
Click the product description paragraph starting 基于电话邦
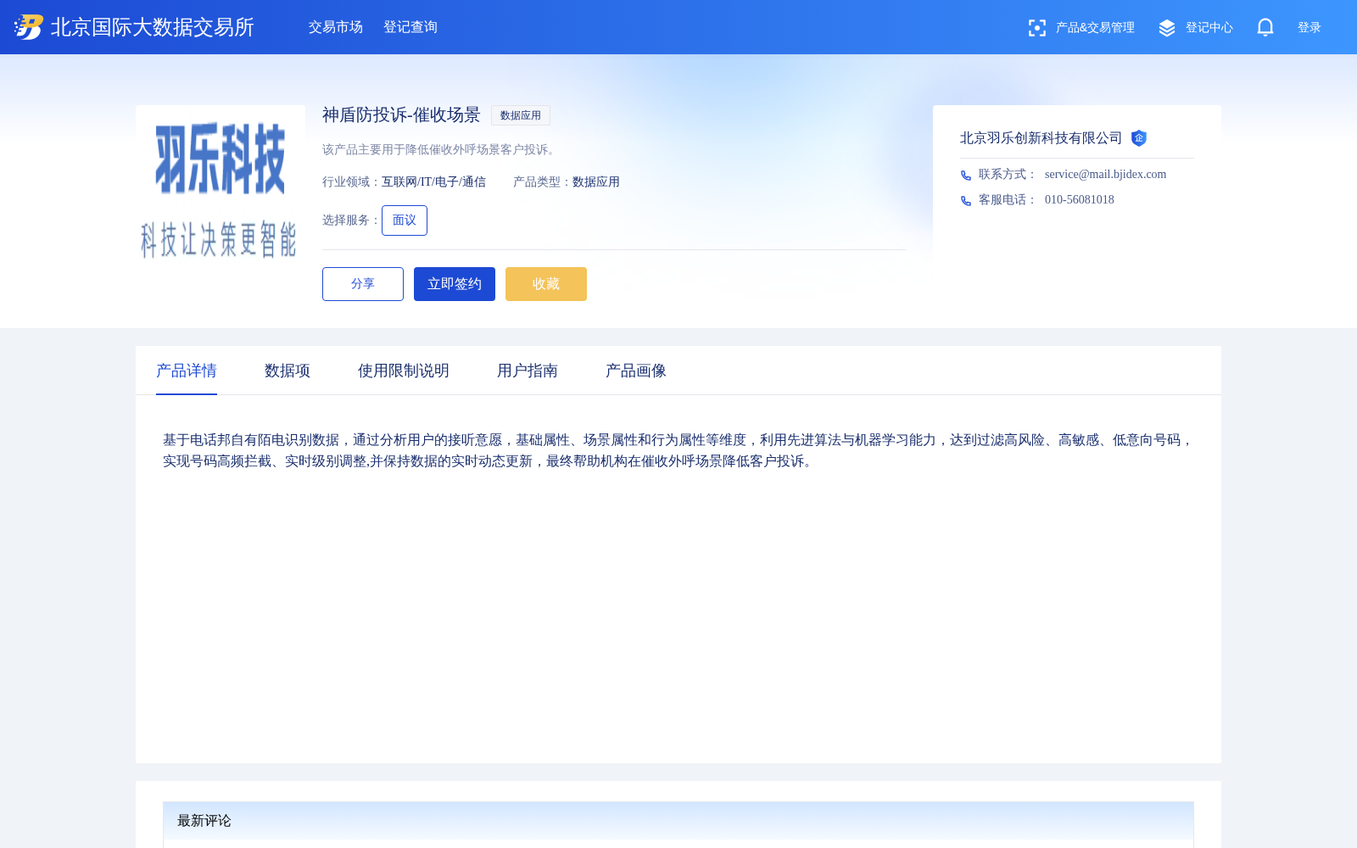(678, 450)
